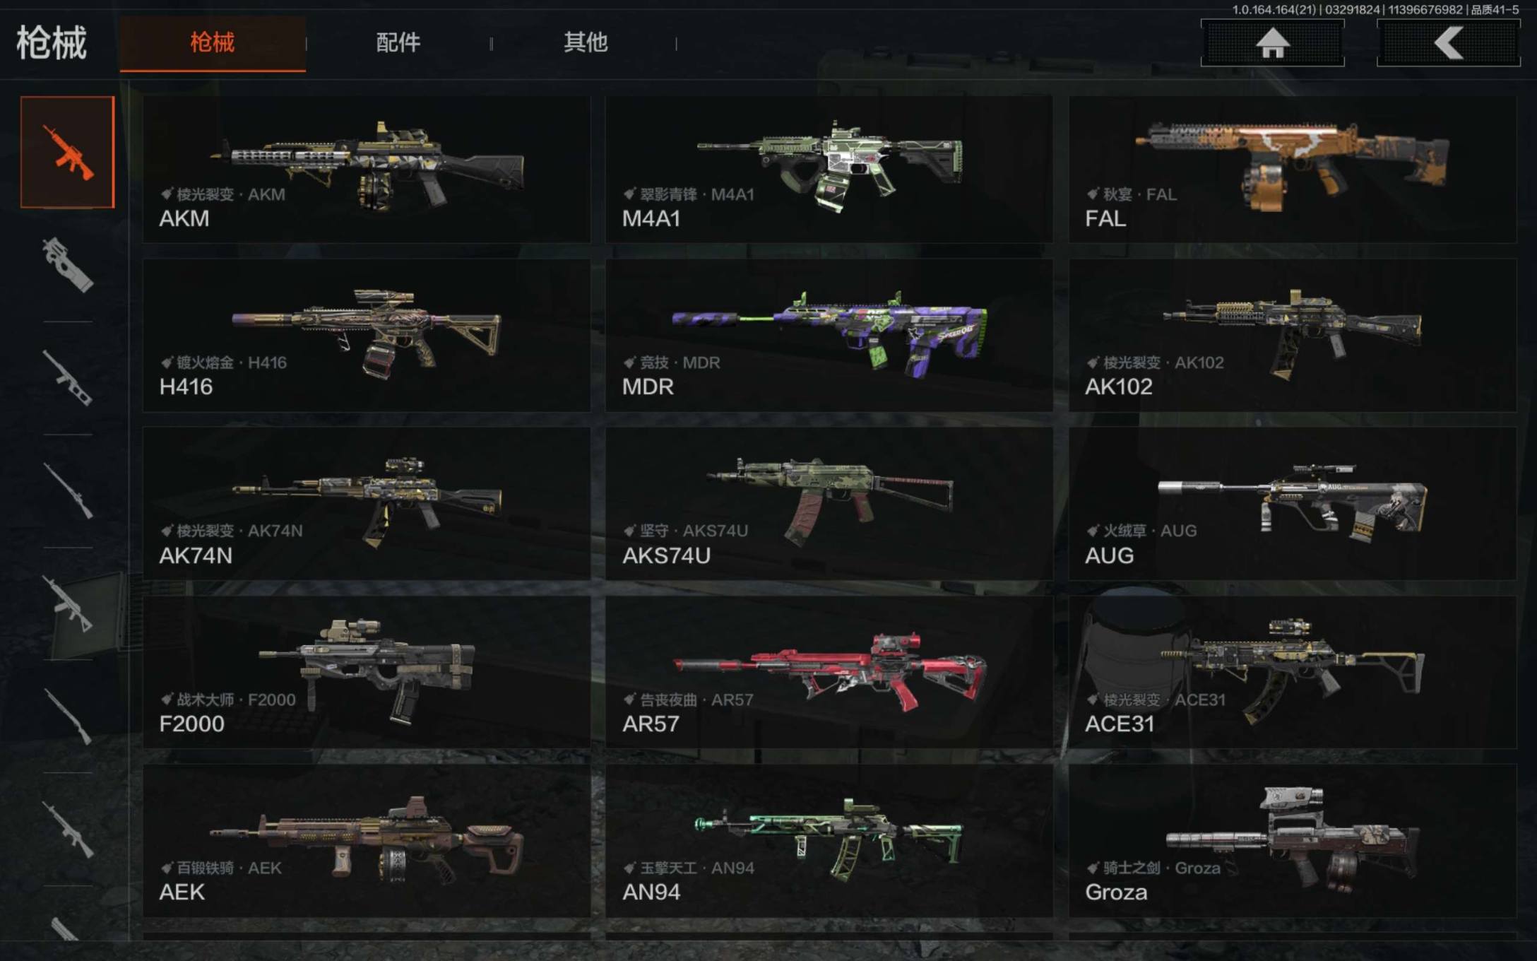Select the F2000 weapon card

click(x=367, y=673)
